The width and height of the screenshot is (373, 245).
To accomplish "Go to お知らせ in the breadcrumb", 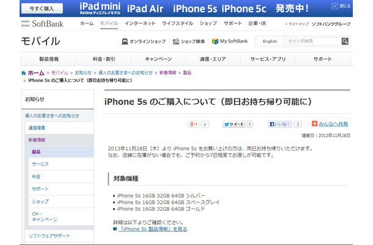I will pos(83,73).
